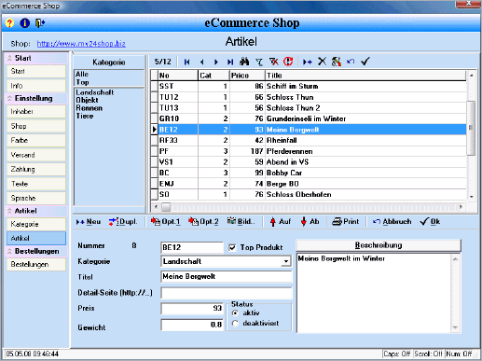This screenshot has width=482, height=361.
Task: Confirm with checkmark in grid toolbar
Action: point(365,62)
